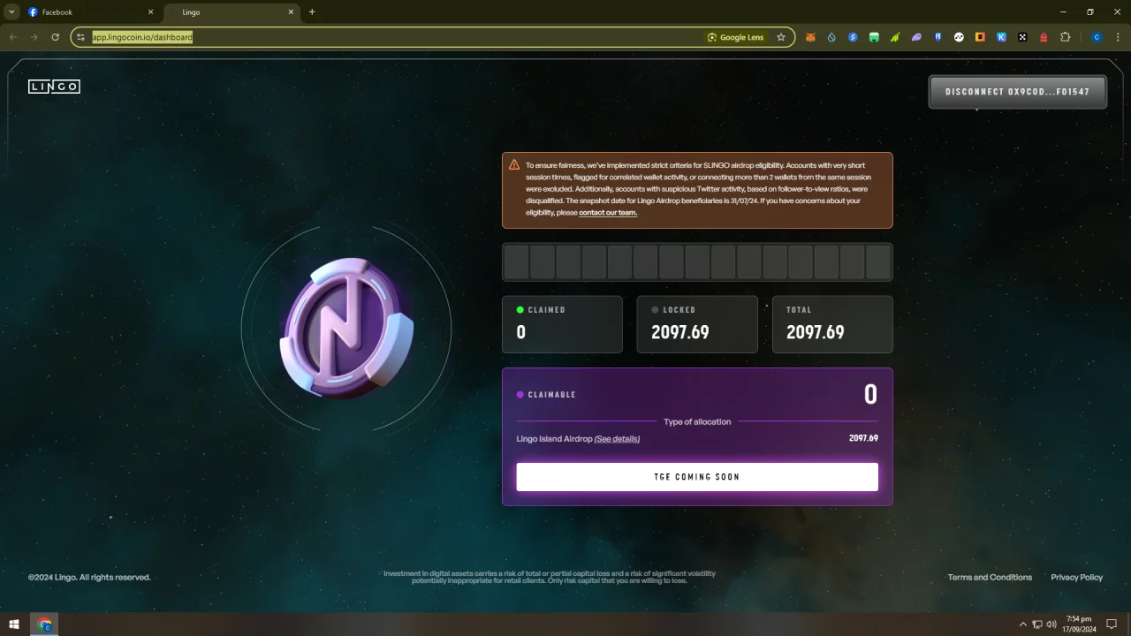Click the Lingo coin graphic
Image resolution: width=1131 pixels, height=636 pixels.
[x=346, y=328]
